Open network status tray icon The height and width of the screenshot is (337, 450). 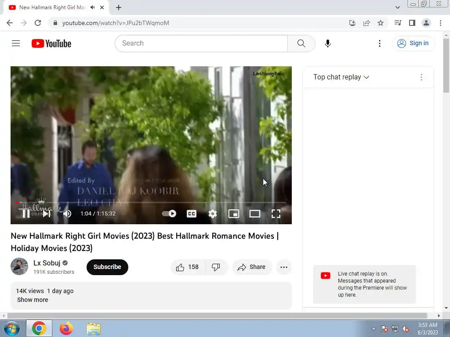click(x=395, y=329)
